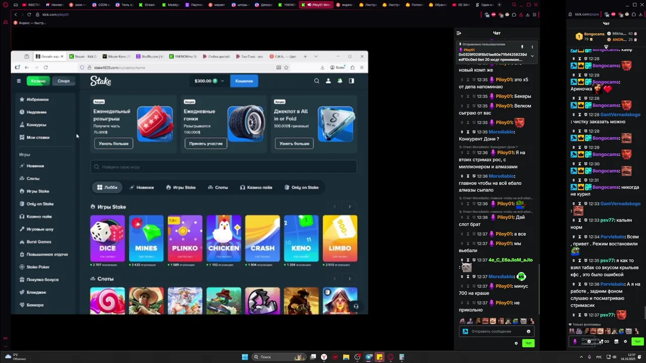Click the emoji icon in the chat message box
The image size is (646, 363).
528,331
